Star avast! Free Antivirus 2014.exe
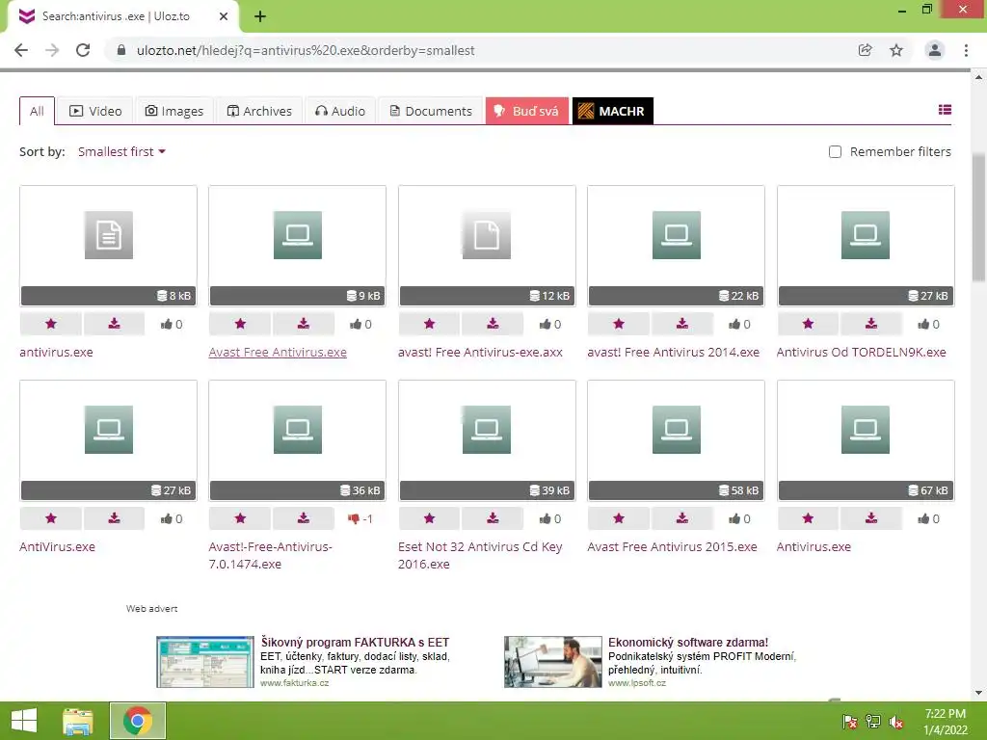Screen dimensions: 987x740 click(619, 324)
